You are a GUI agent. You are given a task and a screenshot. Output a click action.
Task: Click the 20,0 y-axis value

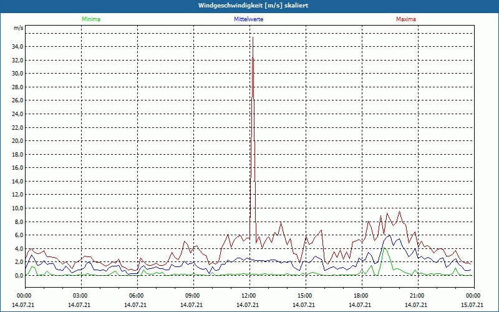point(17,141)
